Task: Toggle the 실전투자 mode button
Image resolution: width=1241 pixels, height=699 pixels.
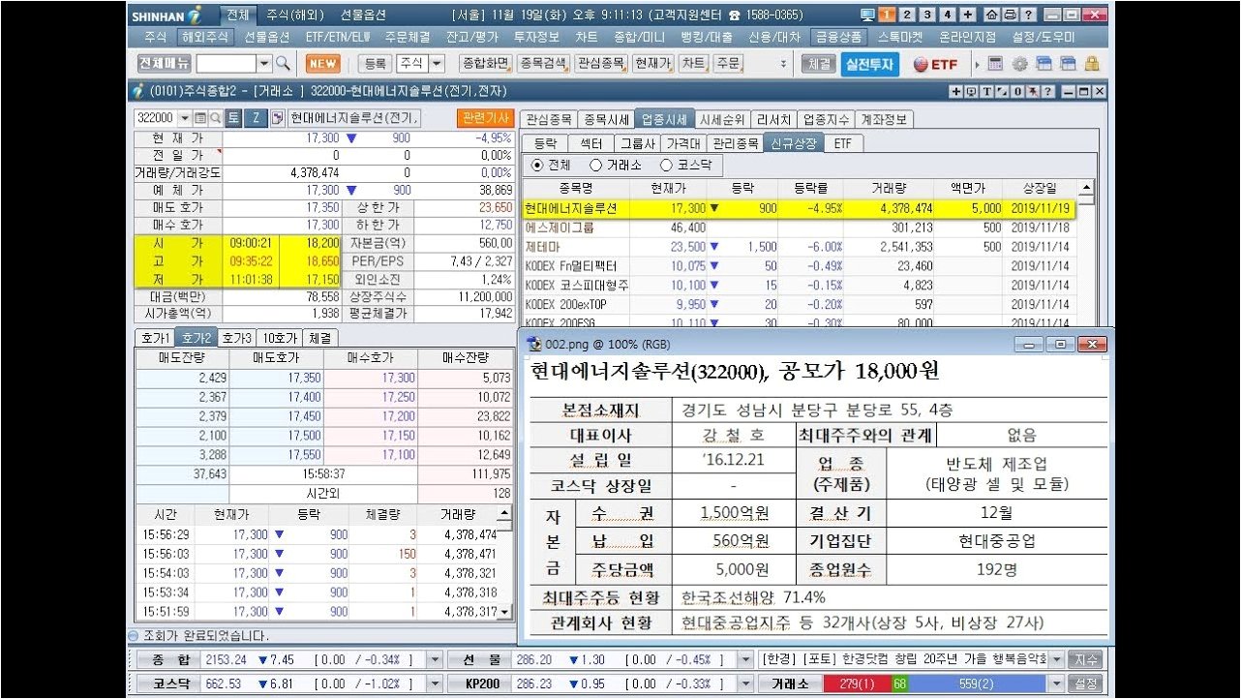Action: (868, 64)
